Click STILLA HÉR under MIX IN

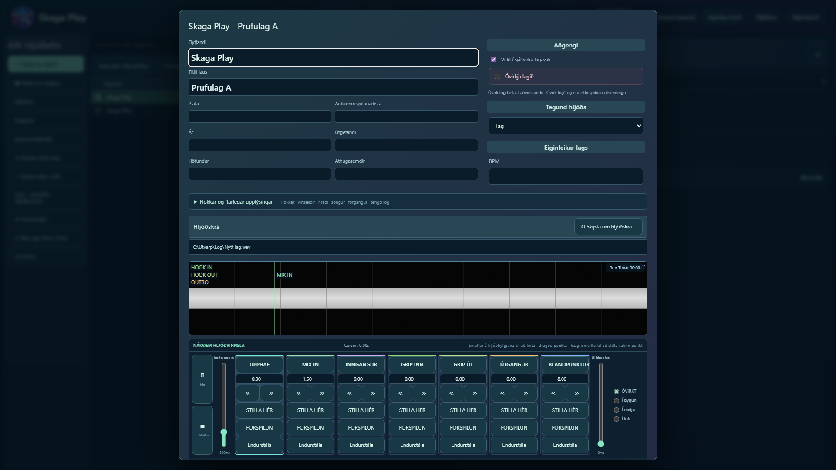310,410
